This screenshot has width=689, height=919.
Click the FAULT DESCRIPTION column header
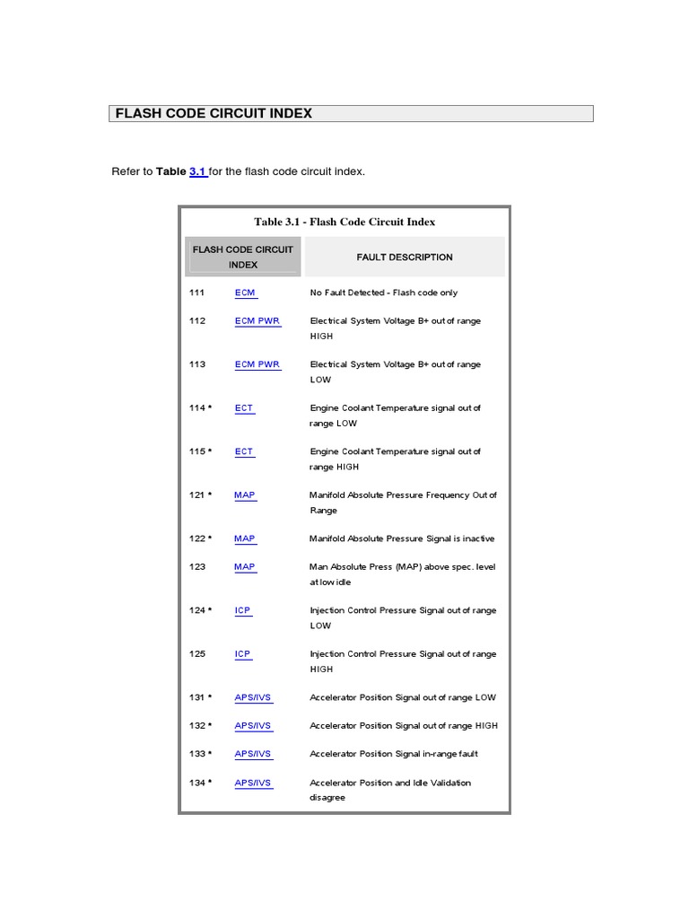pos(405,257)
